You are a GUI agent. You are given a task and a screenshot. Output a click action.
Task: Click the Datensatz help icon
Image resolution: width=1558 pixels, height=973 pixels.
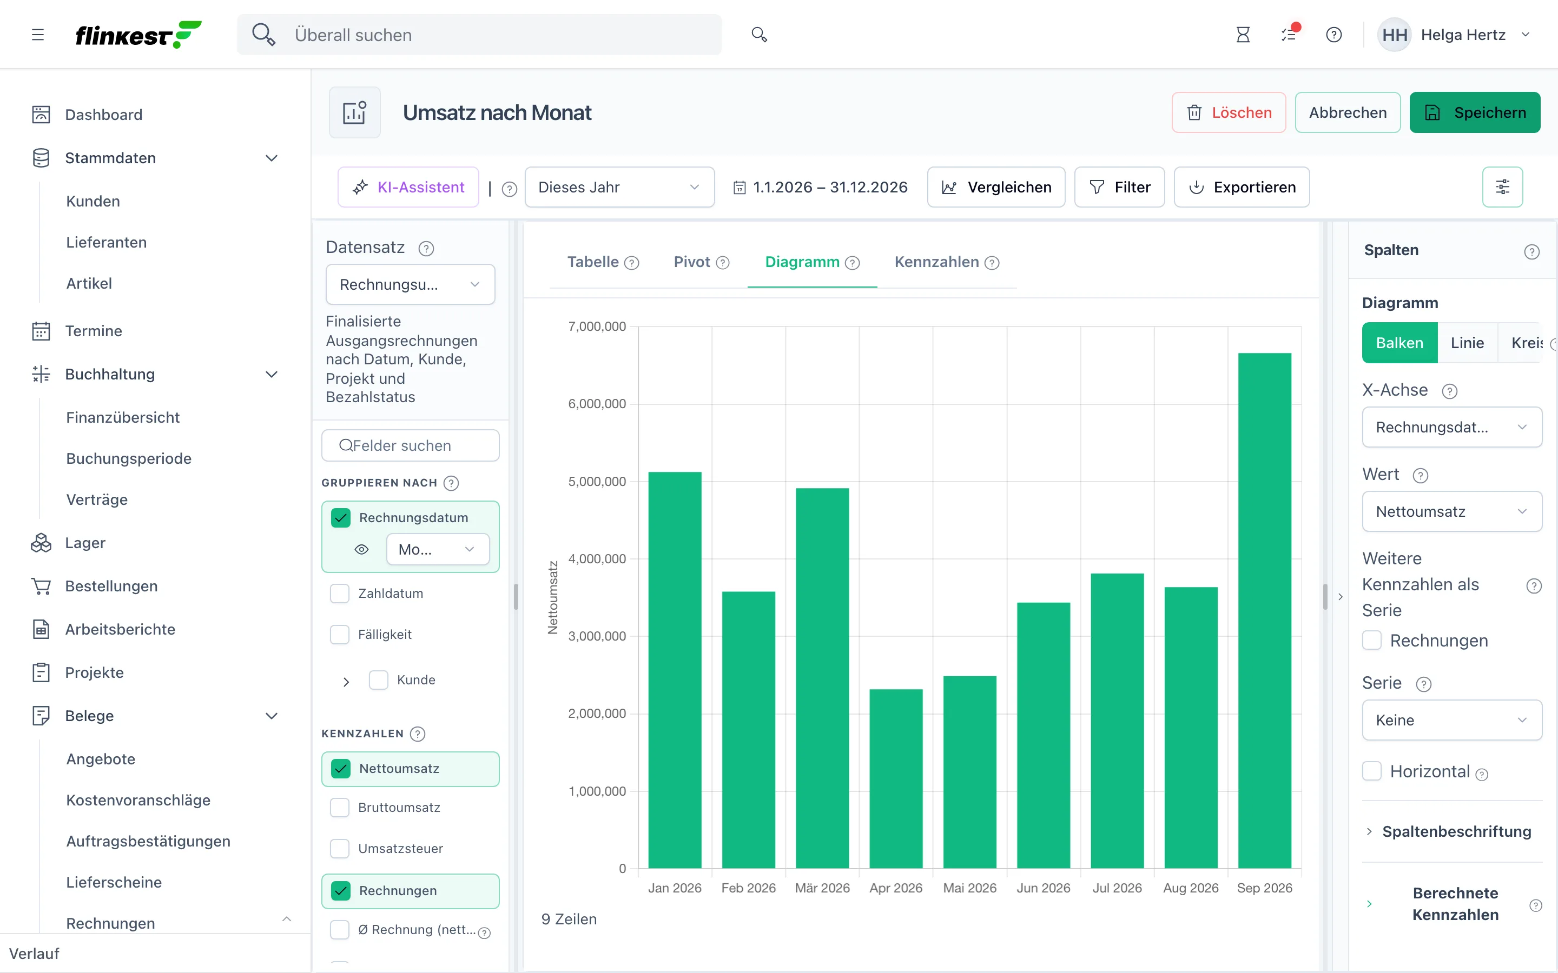point(426,249)
